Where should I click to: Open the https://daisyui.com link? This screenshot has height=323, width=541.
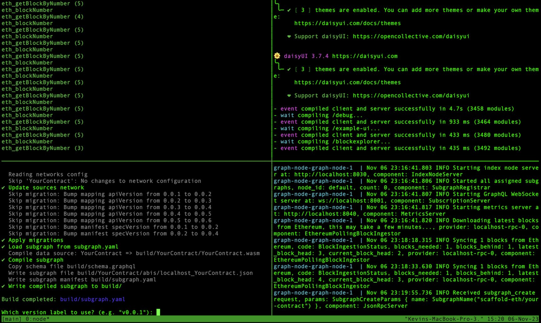coord(365,56)
